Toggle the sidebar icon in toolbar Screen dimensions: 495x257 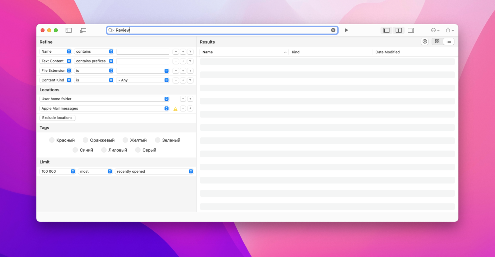pyautogui.click(x=69, y=30)
